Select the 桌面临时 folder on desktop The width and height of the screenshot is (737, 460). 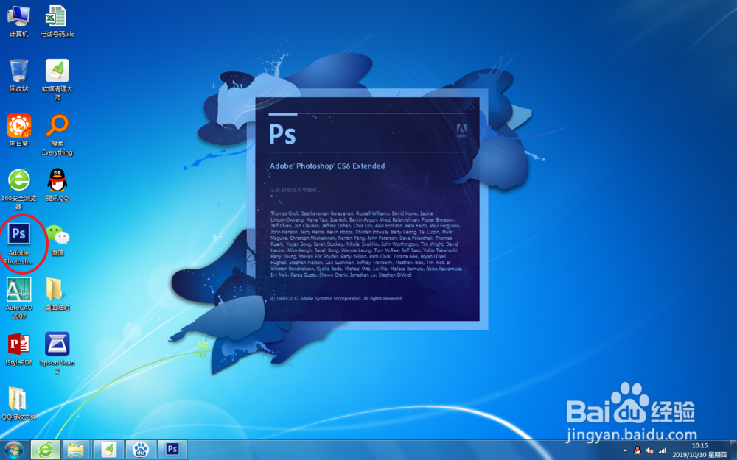pos(57,294)
